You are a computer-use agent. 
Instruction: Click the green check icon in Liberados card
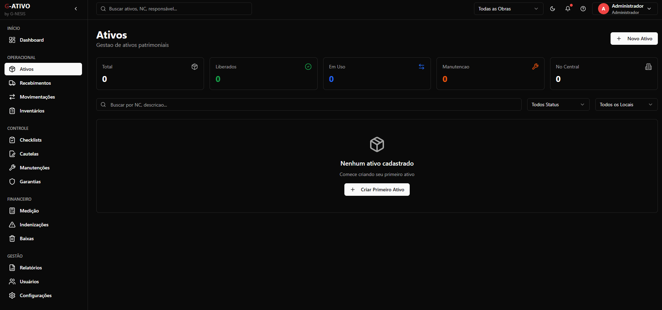tap(308, 67)
